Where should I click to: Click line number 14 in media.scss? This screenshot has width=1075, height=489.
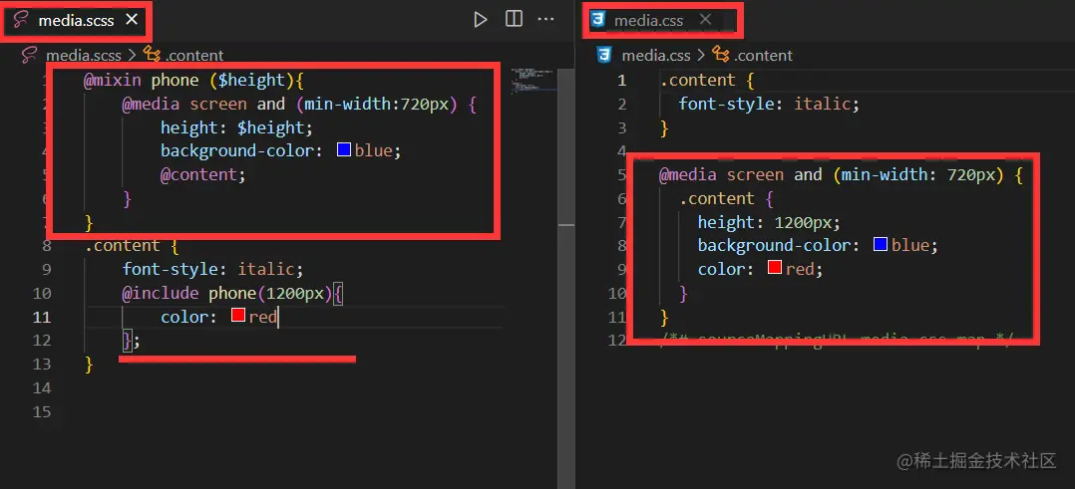click(x=42, y=388)
